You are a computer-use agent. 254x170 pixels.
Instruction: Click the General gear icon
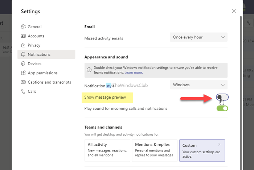(x=24, y=27)
